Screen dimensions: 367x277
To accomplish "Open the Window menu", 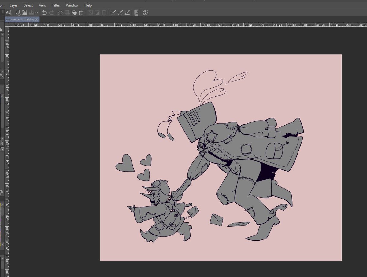I will tap(72, 5).
